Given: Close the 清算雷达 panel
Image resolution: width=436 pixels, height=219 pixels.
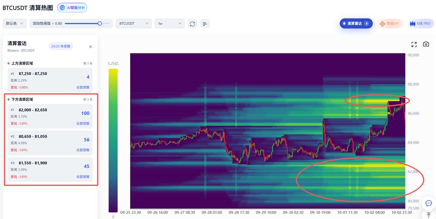Looking at the screenshot, I should click(x=91, y=47).
